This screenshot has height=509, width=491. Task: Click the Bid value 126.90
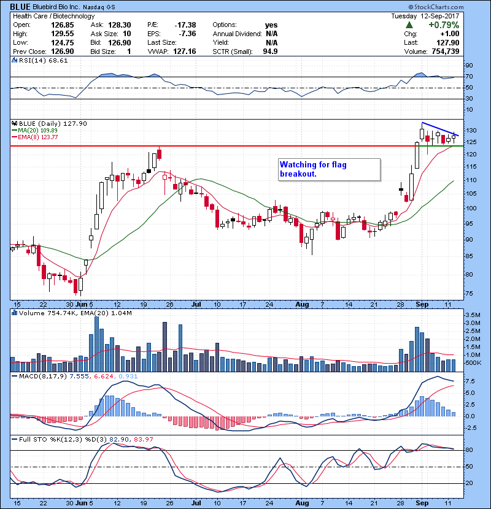click(120, 42)
